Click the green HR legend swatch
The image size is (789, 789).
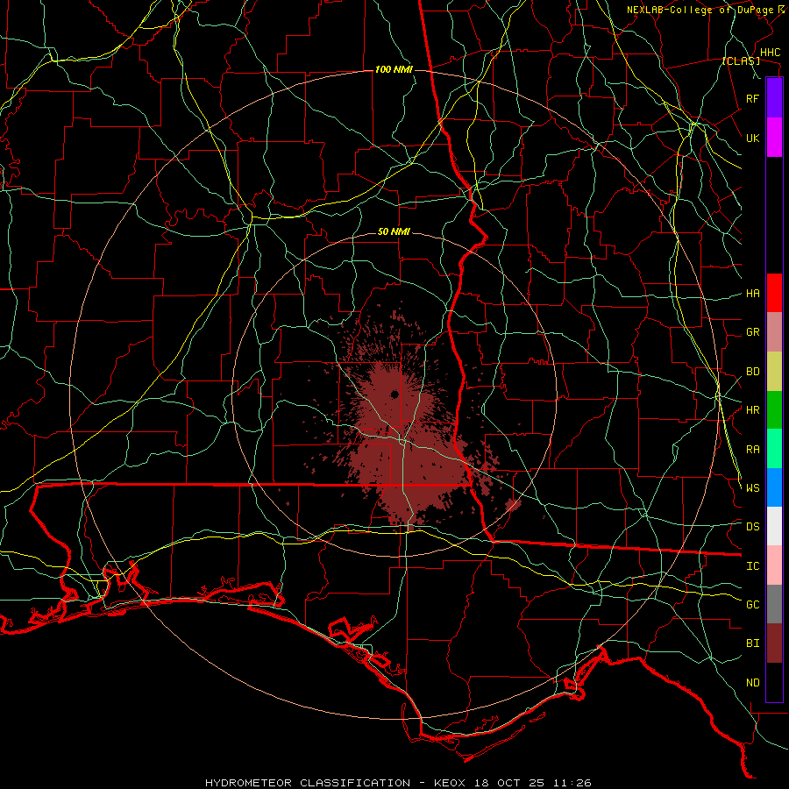[x=774, y=410]
